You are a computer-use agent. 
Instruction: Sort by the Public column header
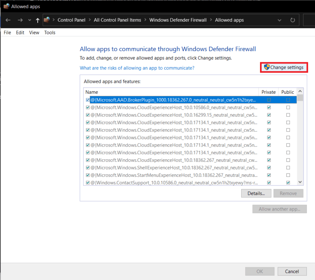pyautogui.click(x=288, y=92)
